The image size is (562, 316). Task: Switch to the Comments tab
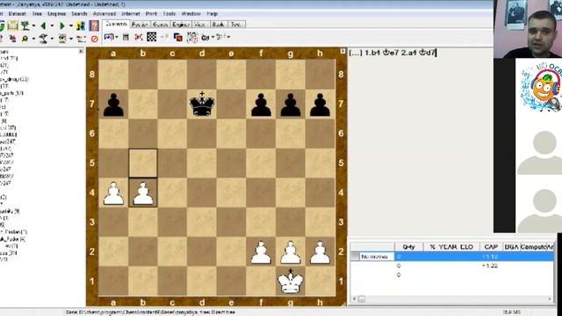tap(116, 24)
